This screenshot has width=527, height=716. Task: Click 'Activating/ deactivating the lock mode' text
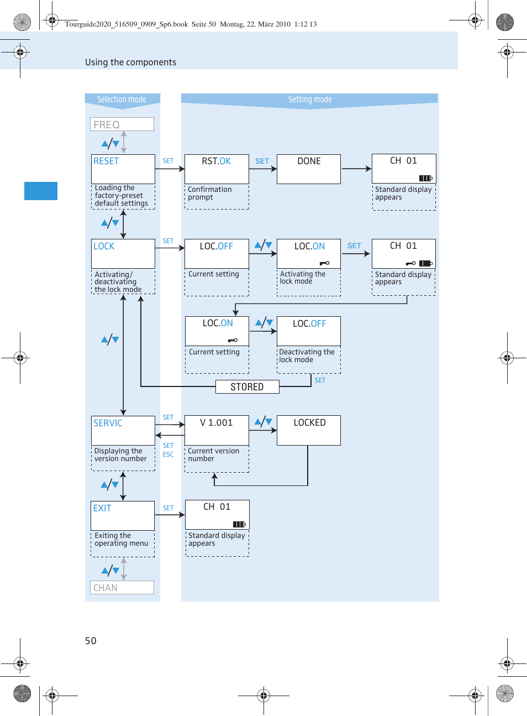[118, 282]
